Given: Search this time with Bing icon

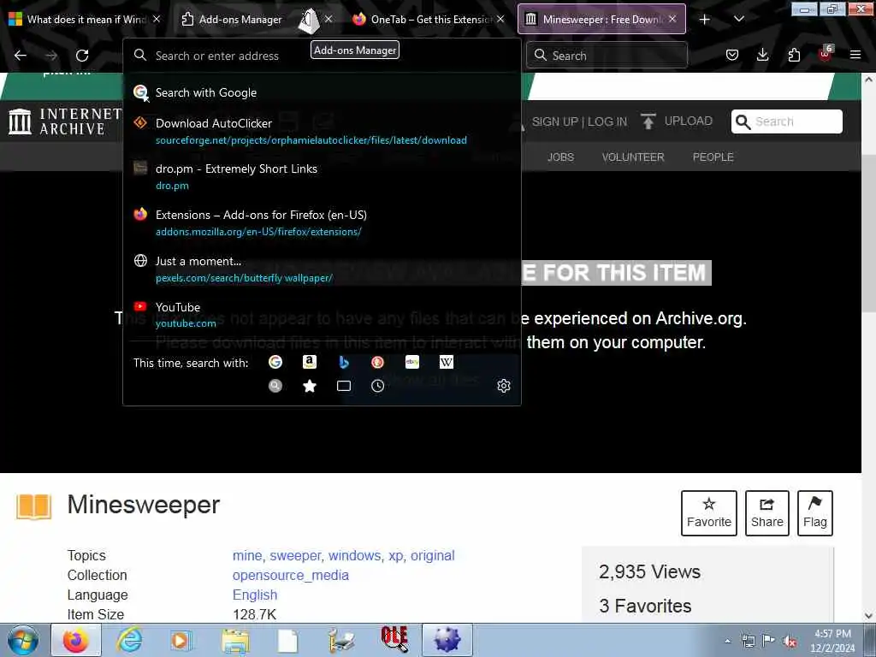Looking at the screenshot, I should coord(344,362).
